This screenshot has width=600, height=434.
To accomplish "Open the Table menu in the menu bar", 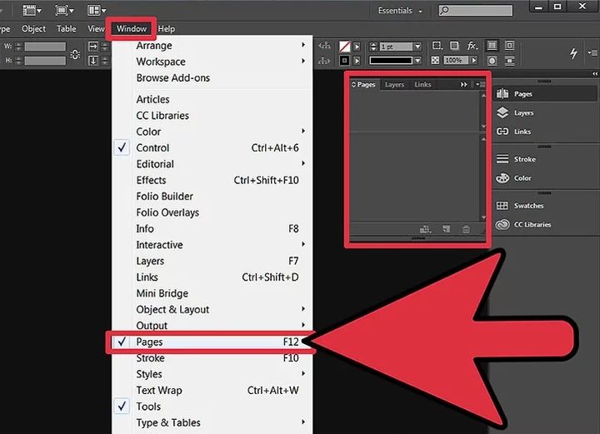I will click(66, 28).
